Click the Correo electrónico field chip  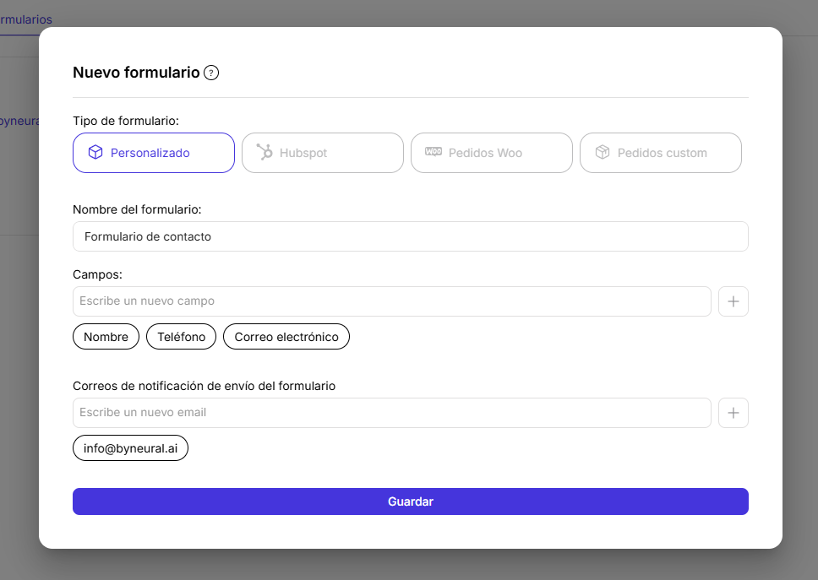[285, 336]
